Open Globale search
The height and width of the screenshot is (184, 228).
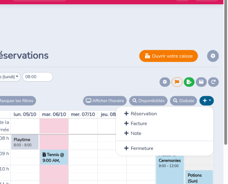(183, 101)
